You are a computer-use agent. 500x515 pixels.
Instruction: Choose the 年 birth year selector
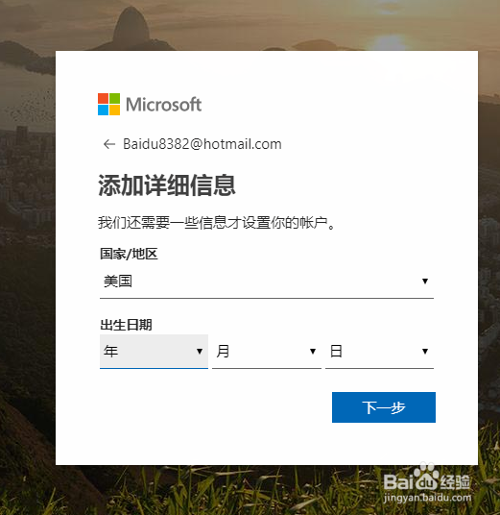[154, 352]
